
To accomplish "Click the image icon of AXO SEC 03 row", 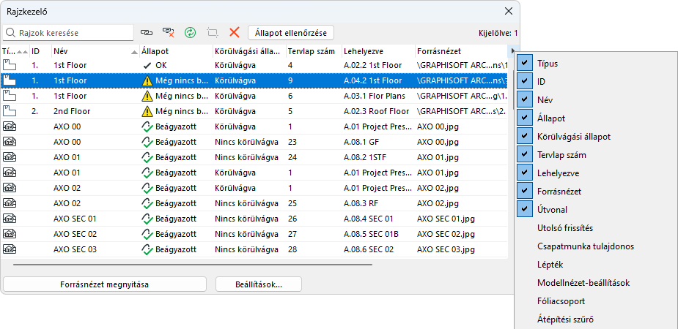I will point(9,249).
